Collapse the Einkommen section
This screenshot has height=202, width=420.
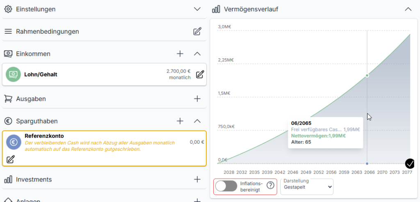[197, 54]
